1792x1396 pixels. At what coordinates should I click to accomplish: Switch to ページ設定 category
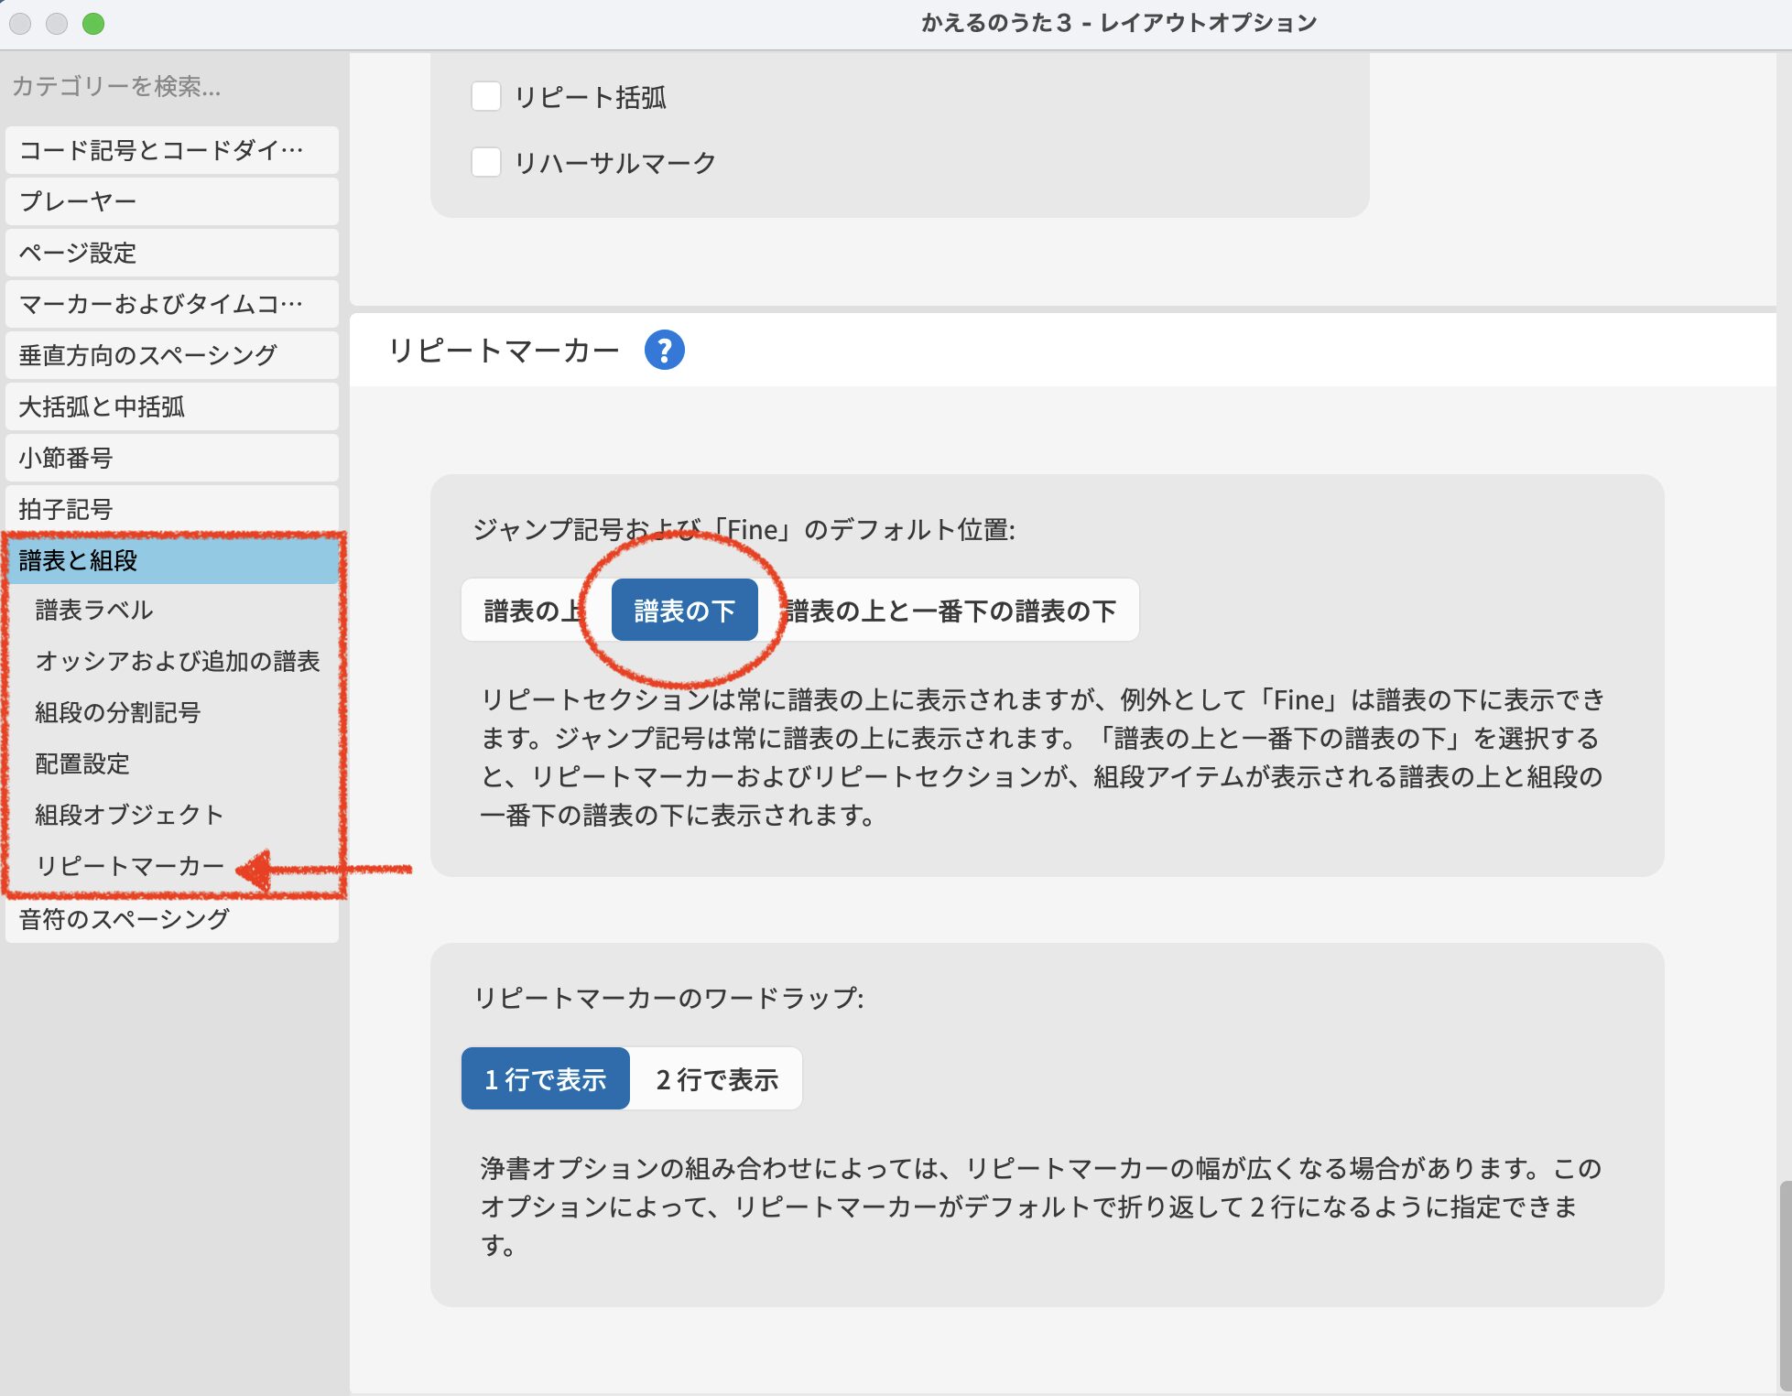[x=171, y=253]
